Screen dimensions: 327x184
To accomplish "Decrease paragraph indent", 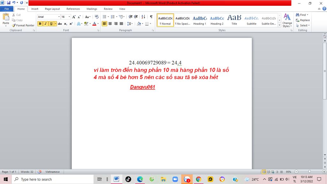I will click(x=131, y=17).
